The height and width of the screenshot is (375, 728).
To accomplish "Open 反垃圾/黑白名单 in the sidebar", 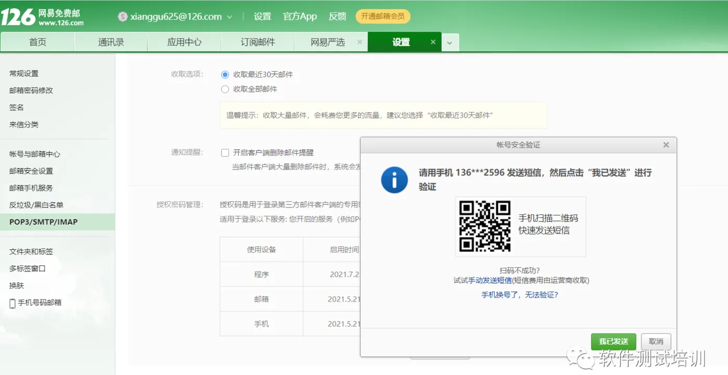I will (36, 205).
